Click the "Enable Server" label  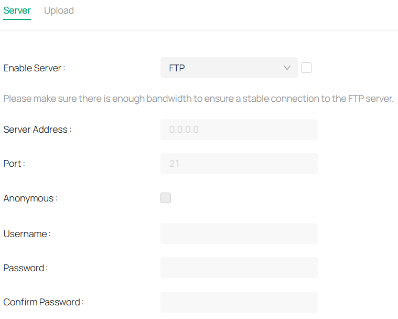(34, 68)
